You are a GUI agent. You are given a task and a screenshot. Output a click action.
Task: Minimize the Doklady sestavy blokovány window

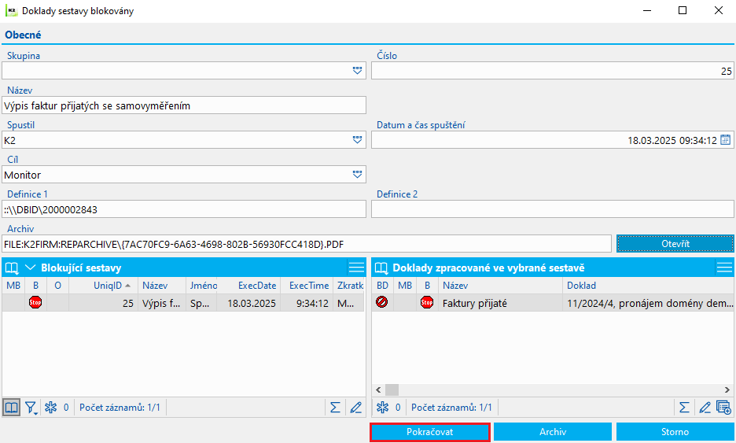coord(647,10)
